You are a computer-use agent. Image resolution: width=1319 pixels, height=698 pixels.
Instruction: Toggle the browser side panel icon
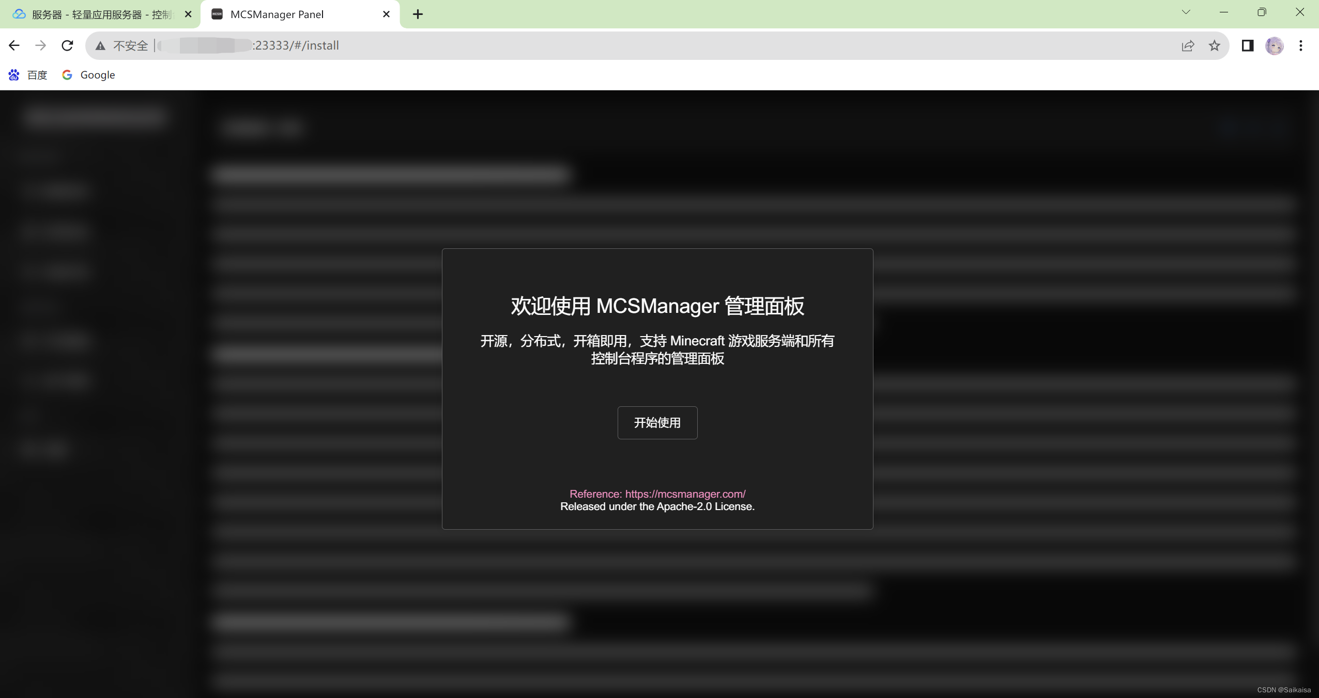click(x=1248, y=45)
